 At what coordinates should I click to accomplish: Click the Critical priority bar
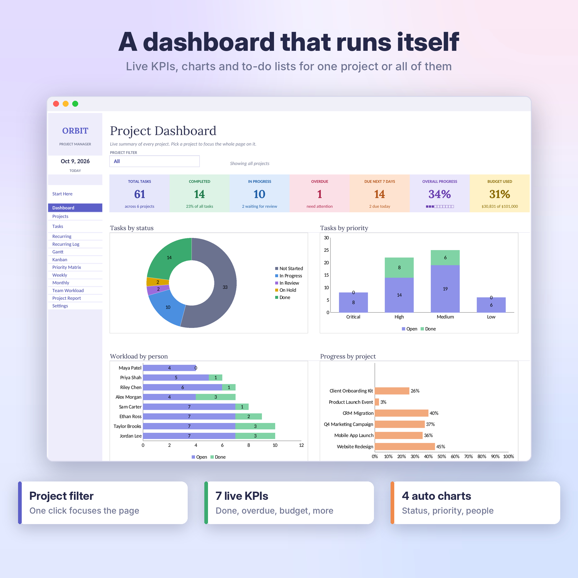(353, 303)
